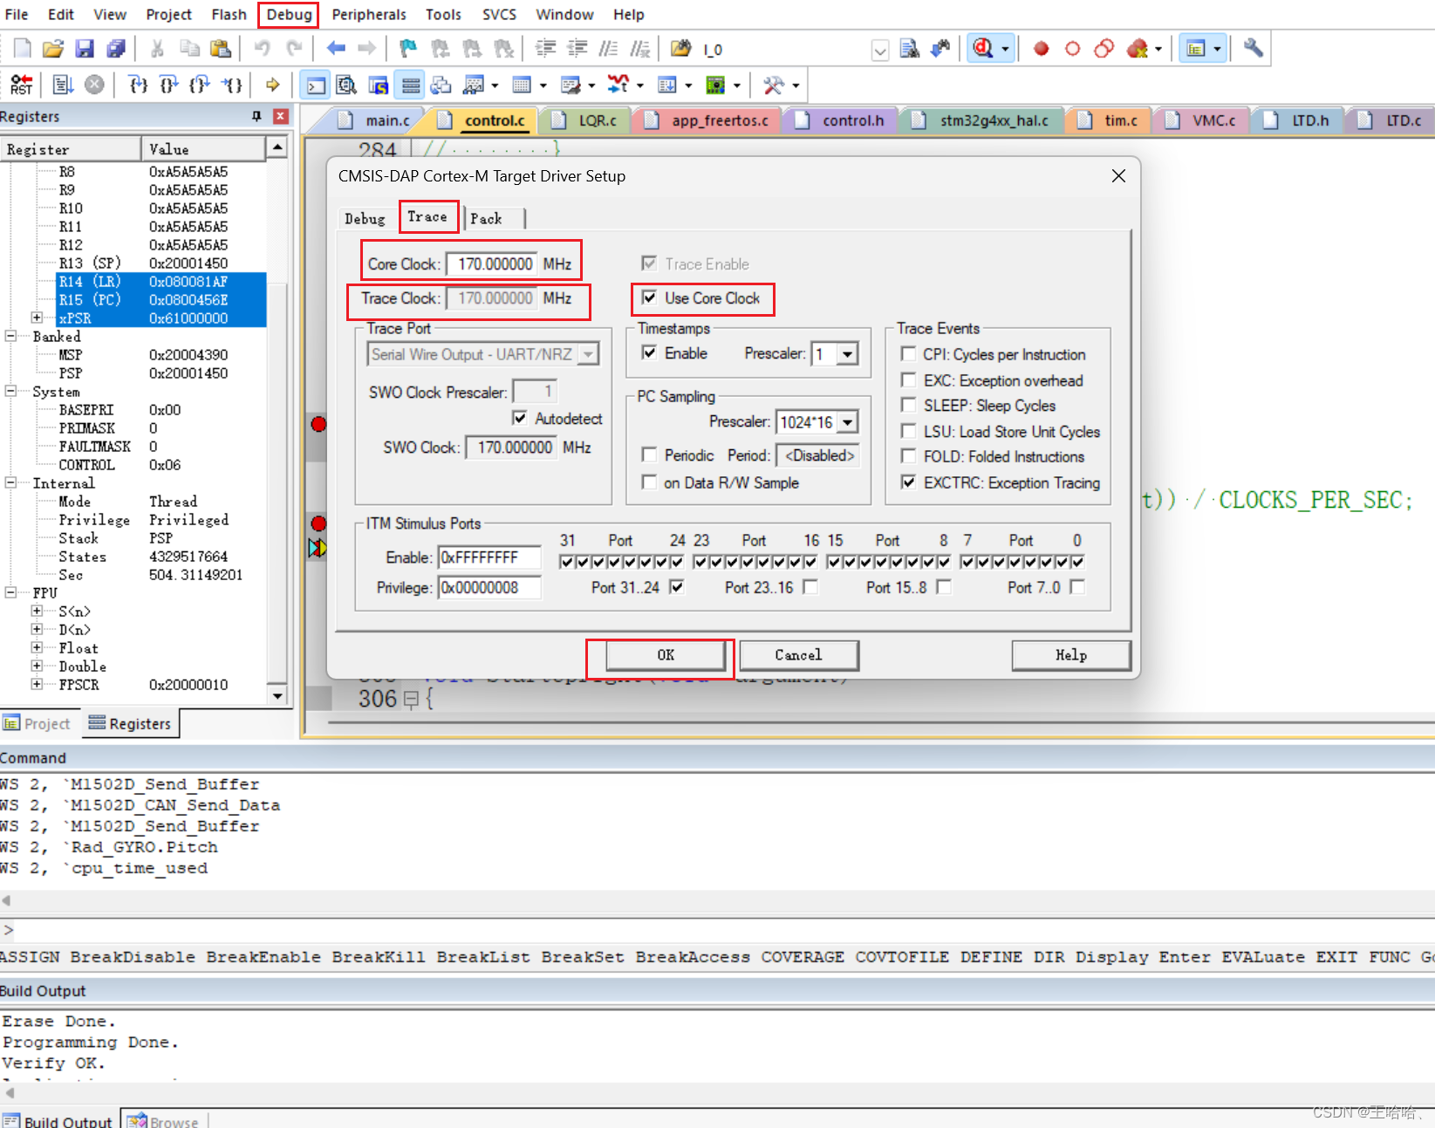This screenshot has width=1435, height=1128.
Task: Expand the S<n> FPU registers
Action: (37, 611)
